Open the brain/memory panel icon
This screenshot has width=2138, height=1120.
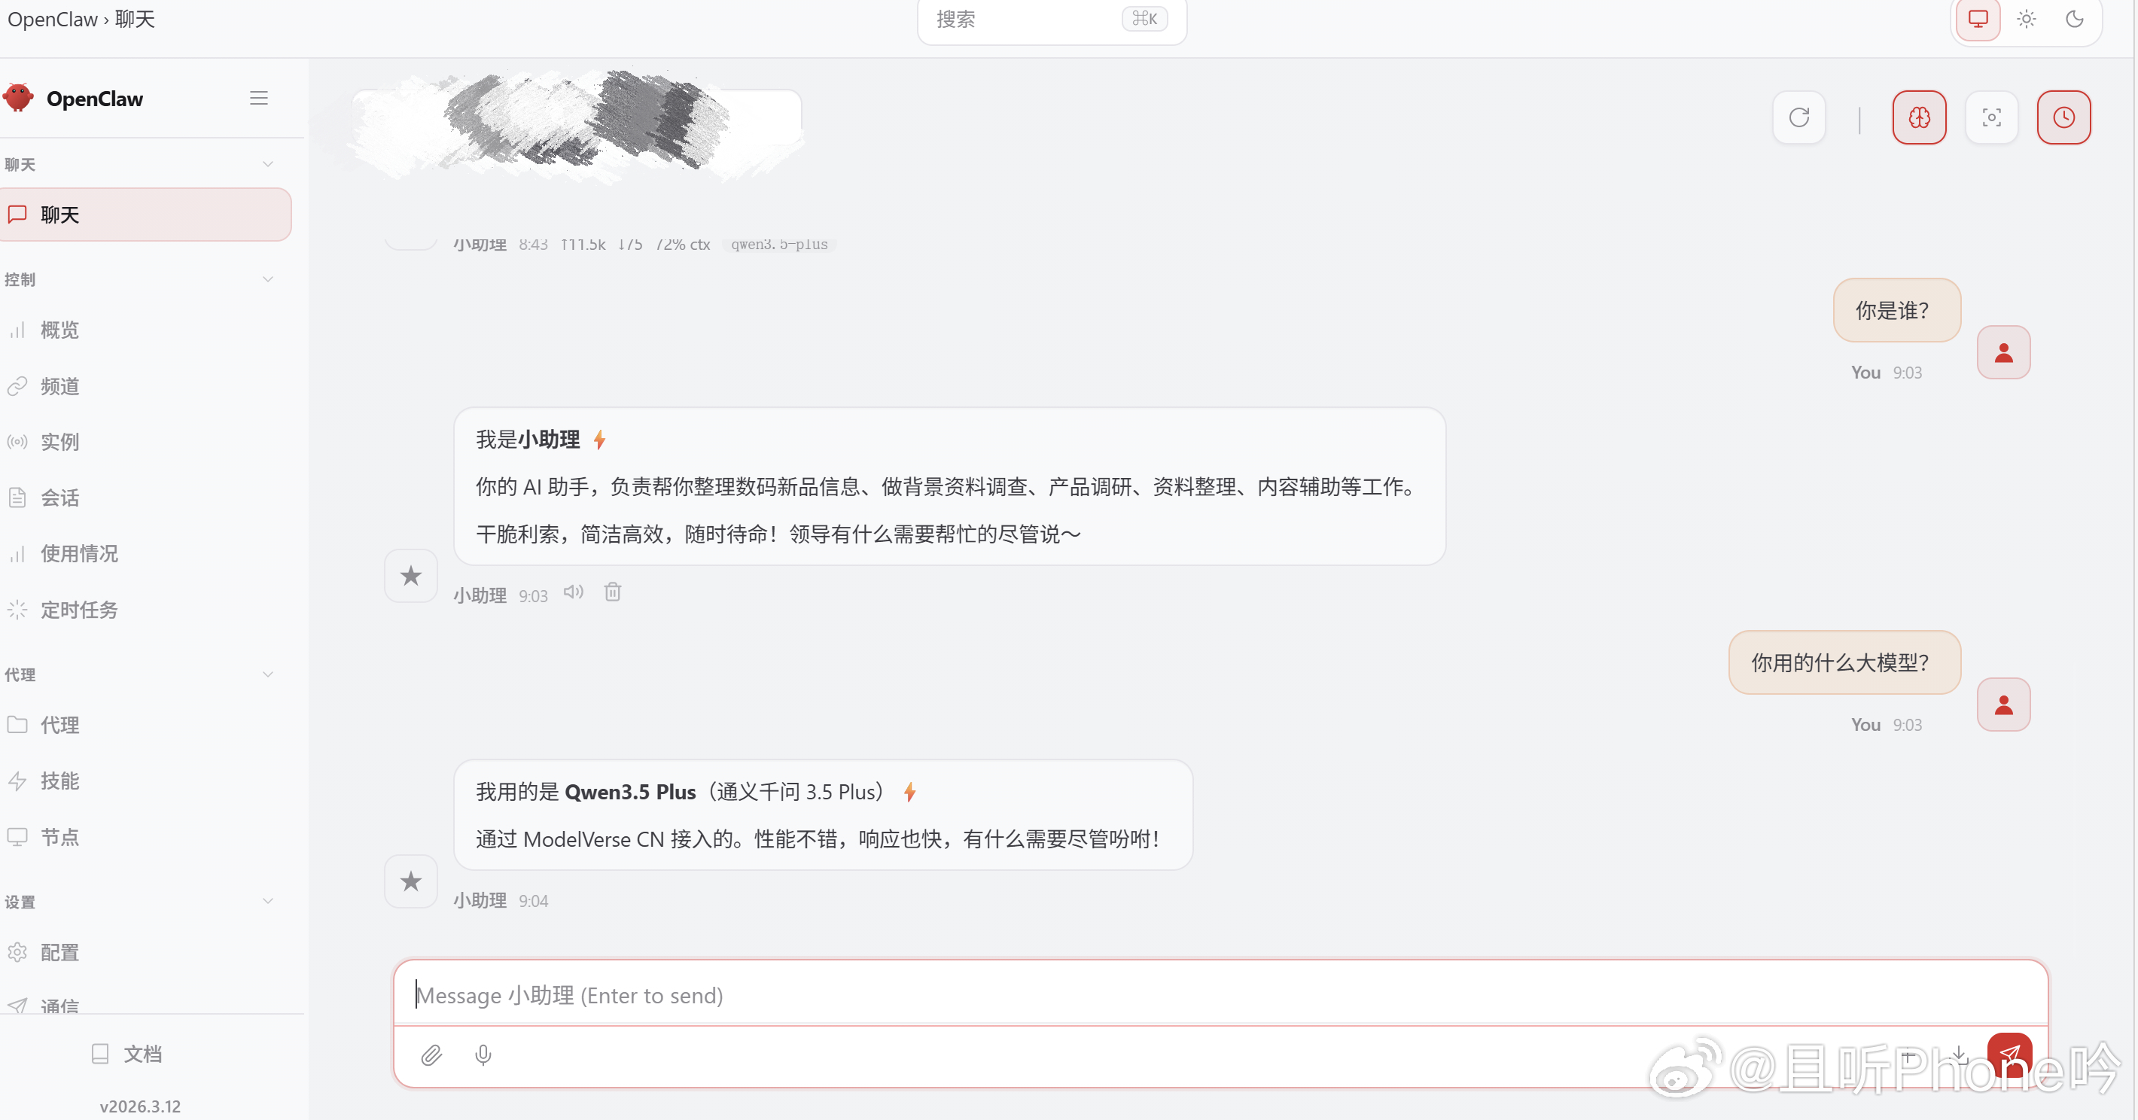[1919, 117]
